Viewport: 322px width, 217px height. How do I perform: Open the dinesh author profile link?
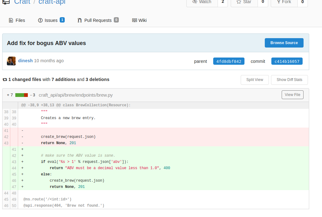(25, 61)
